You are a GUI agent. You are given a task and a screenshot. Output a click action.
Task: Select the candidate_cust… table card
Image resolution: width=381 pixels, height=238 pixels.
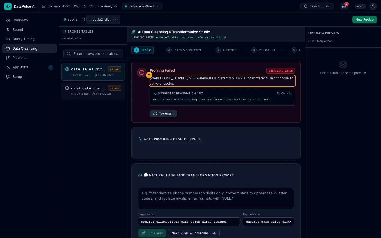[93, 91]
